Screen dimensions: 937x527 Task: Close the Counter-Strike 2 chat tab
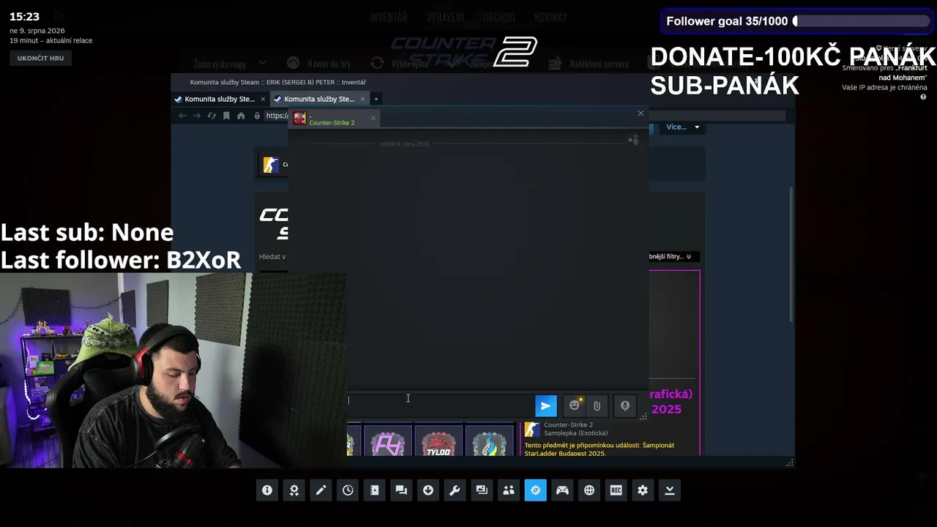pos(373,118)
